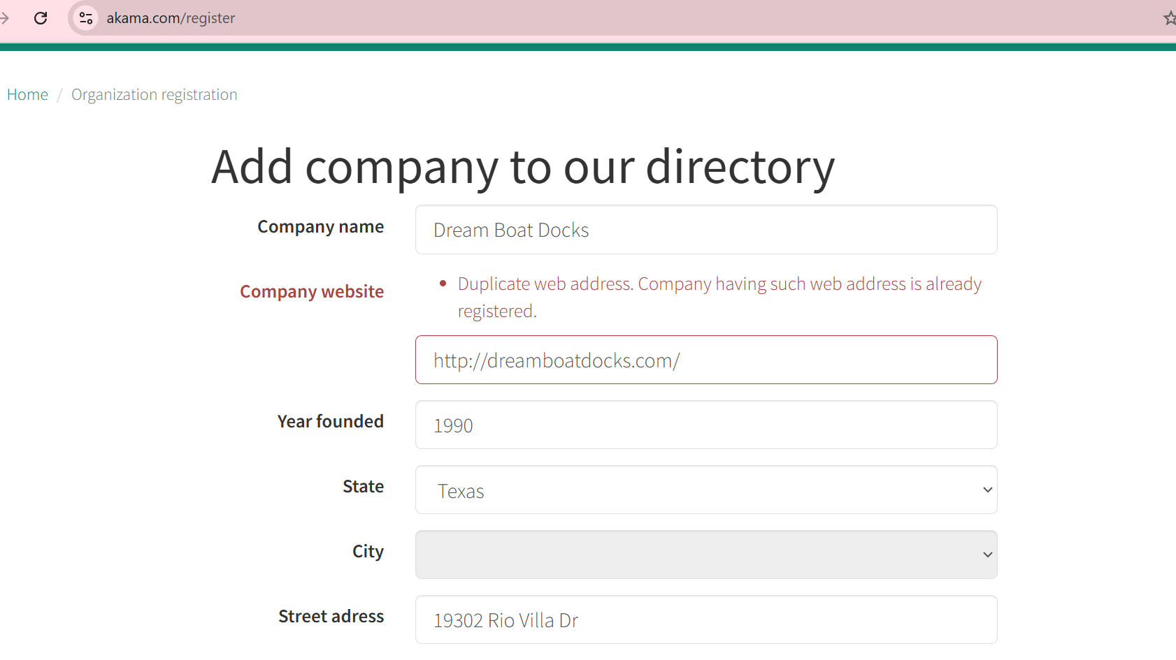Edit the Company website URL field

click(705, 360)
